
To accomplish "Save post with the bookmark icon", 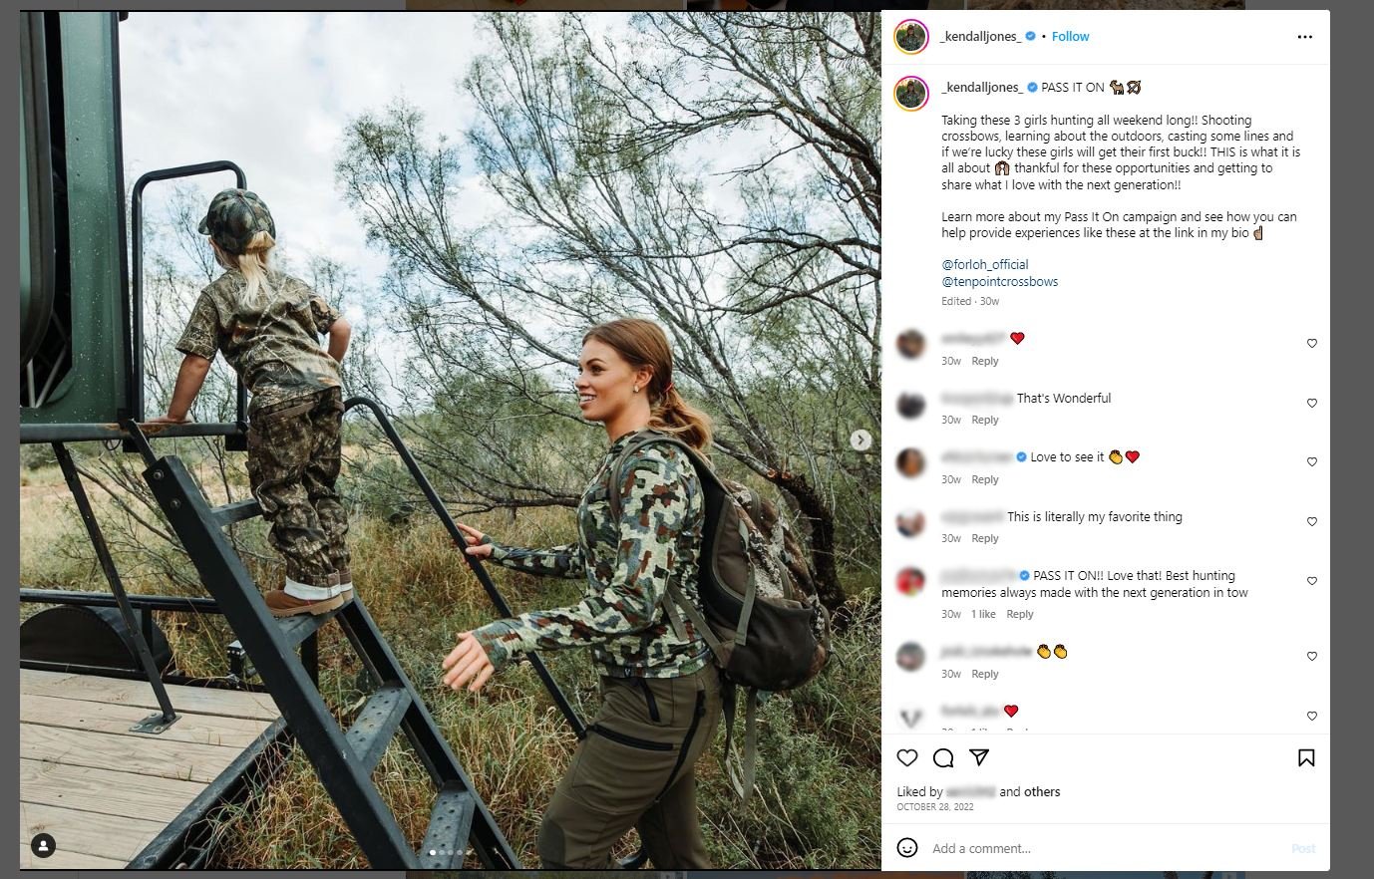I will pyautogui.click(x=1306, y=758).
